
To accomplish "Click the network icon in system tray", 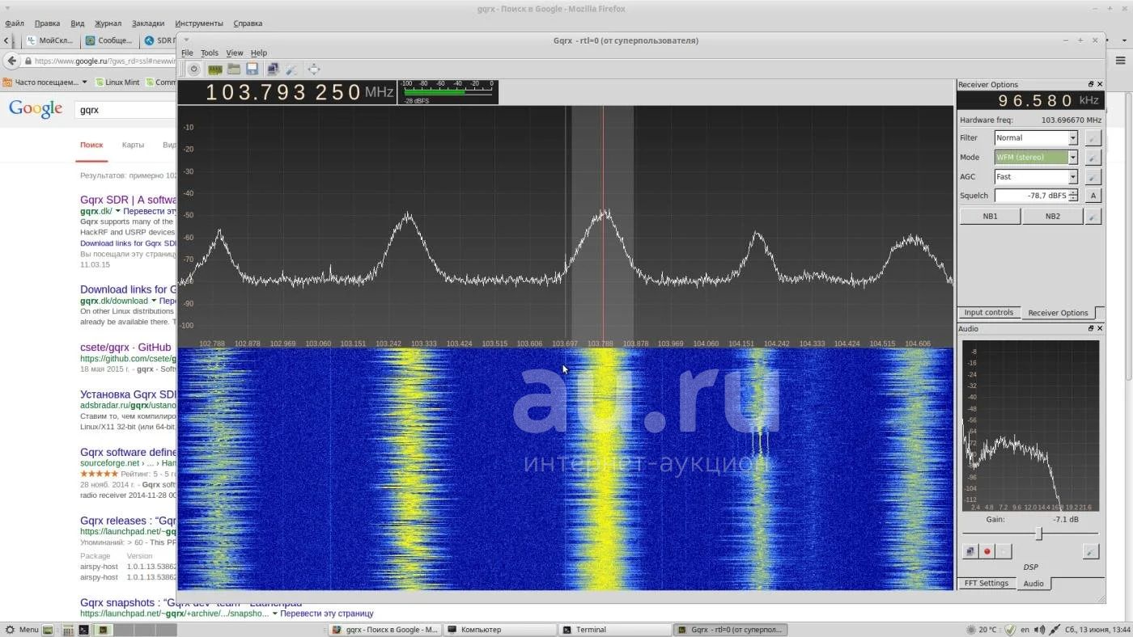I will 1056,630.
